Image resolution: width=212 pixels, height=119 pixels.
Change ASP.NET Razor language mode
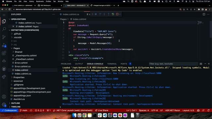click(173, 110)
